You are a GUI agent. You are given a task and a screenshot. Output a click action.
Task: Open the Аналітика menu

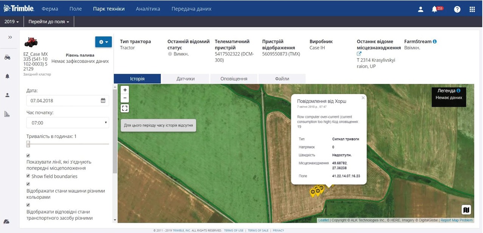pyautogui.click(x=148, y=9)
